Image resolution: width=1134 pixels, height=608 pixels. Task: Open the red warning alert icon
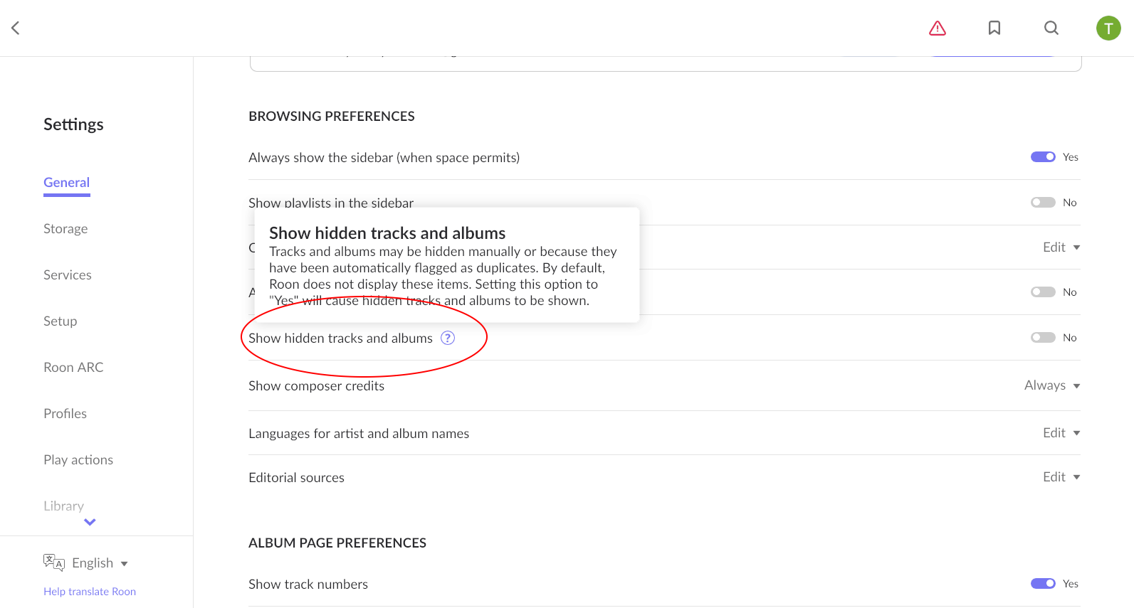pos(938,28)
